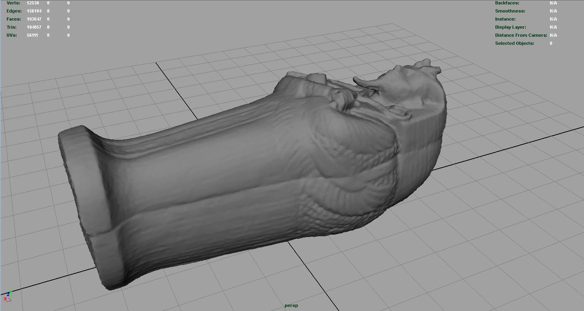Click the N/A value beside Backfaces
The width and height of the screenshot is (584, 311).
tap(553, 3)
